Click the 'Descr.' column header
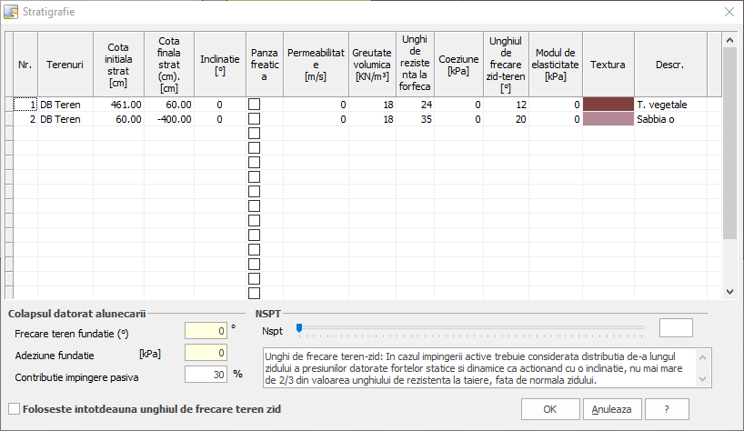This screenshot has height=431, width=744. click(x=670, y=65)
